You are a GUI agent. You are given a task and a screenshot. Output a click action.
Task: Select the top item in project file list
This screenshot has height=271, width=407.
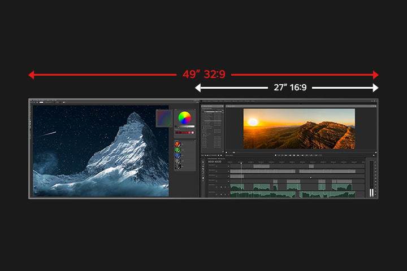coord(212,112)
